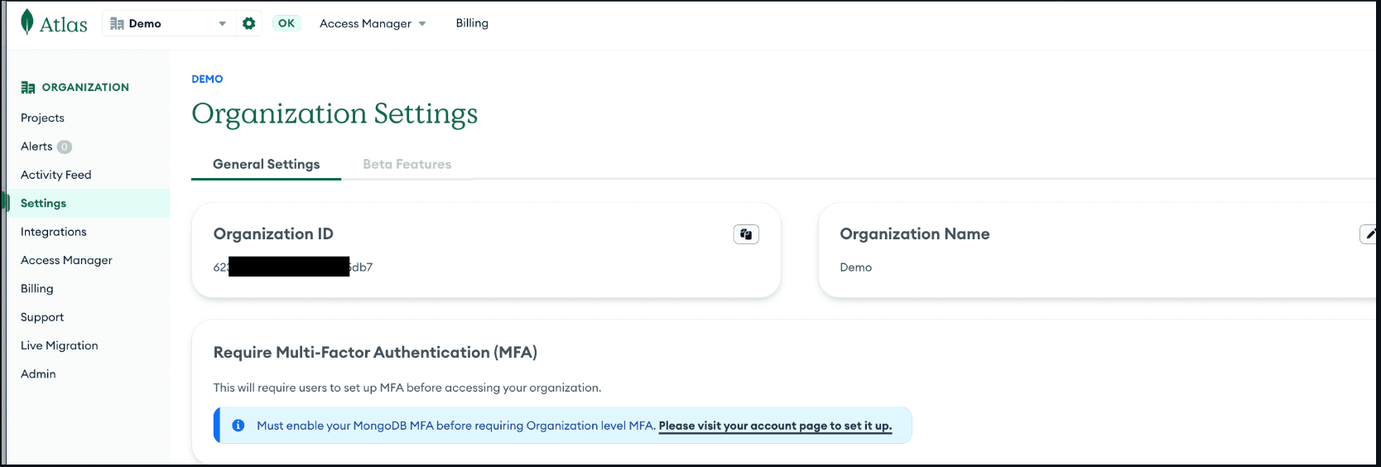Click the Atlas leaf logo
The height and width of the screenshot is (467, 1381).
click(x=27, y=22)
